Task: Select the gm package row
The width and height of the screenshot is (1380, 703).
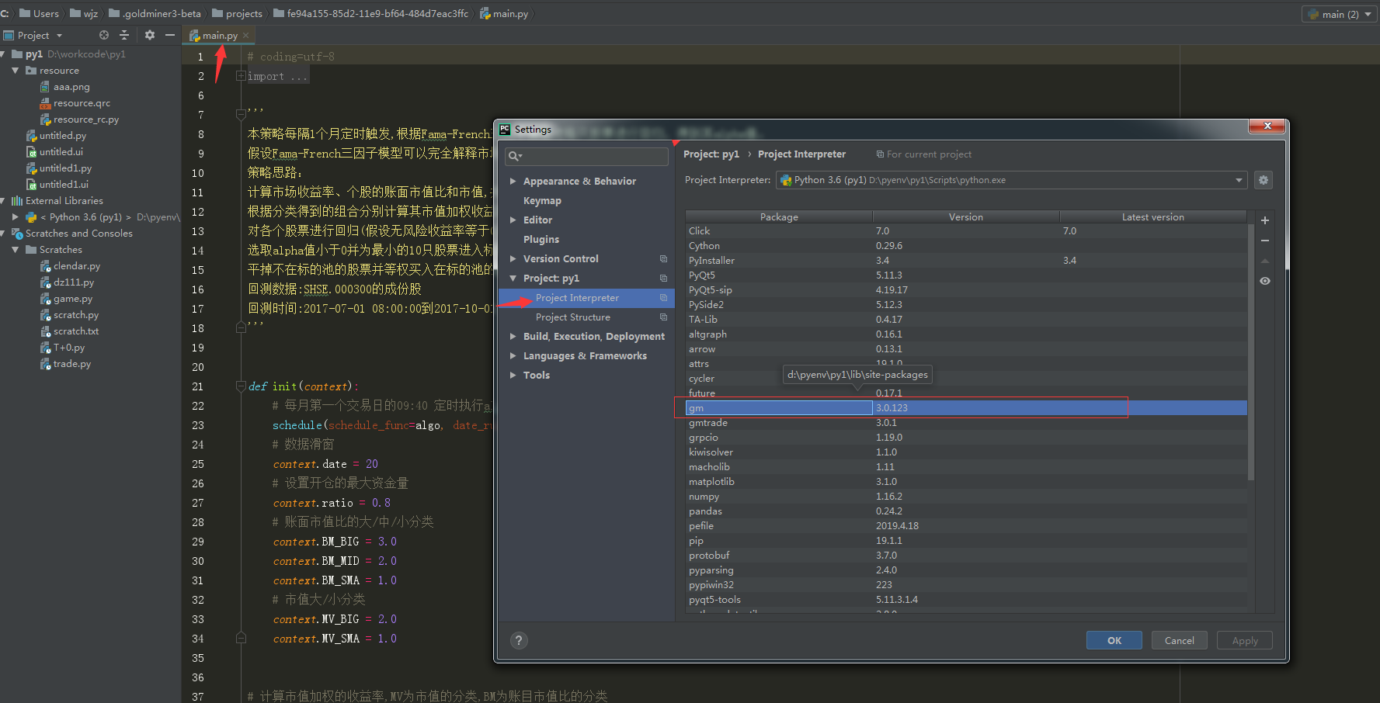Action: click(966, 407)
